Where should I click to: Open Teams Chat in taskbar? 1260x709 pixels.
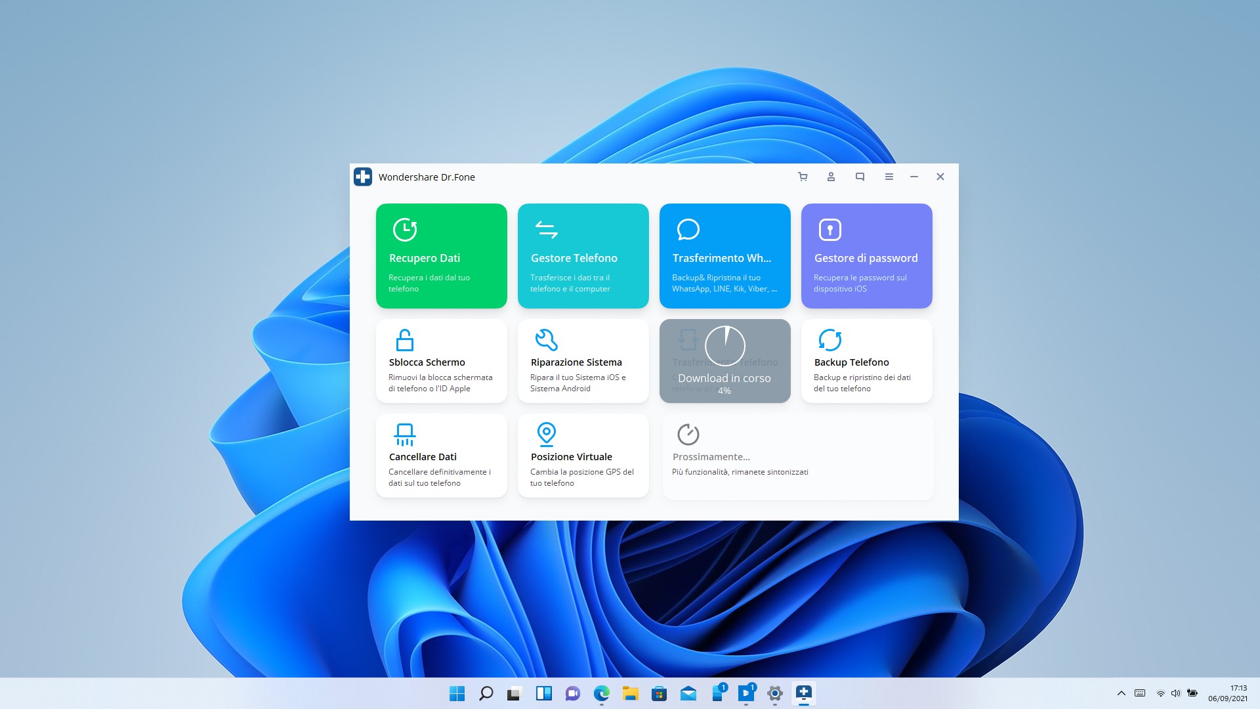coord(572,693)
